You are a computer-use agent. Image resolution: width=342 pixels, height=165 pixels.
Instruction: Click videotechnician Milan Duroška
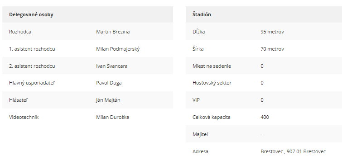(112, 117)
